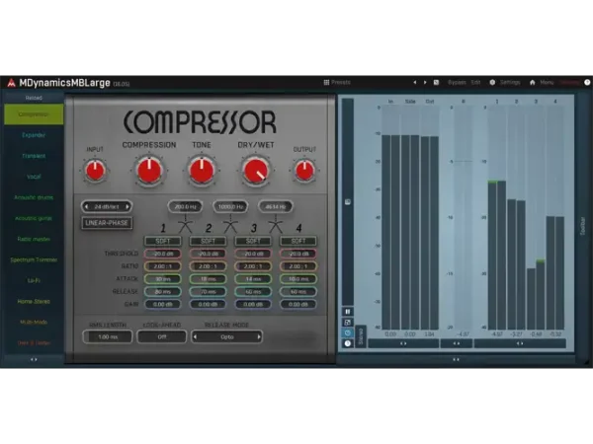Click the small icon on meters vertical bar
This screenshot has width=593, height=444.
348,201
